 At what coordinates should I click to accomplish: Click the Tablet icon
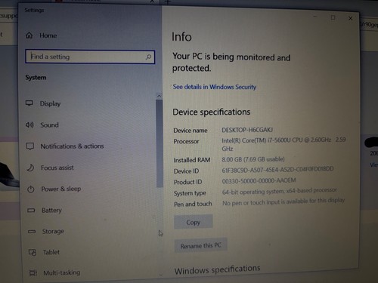coord(33,252)
